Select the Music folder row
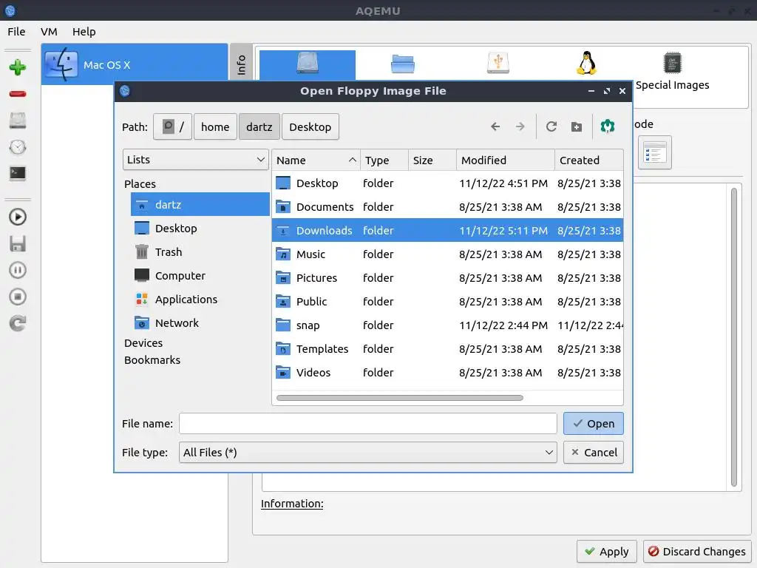757x568 pixels. 447,254
